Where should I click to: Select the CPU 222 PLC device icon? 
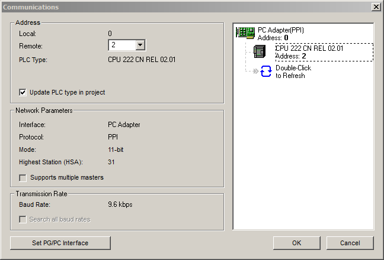(x=260, y=51)
